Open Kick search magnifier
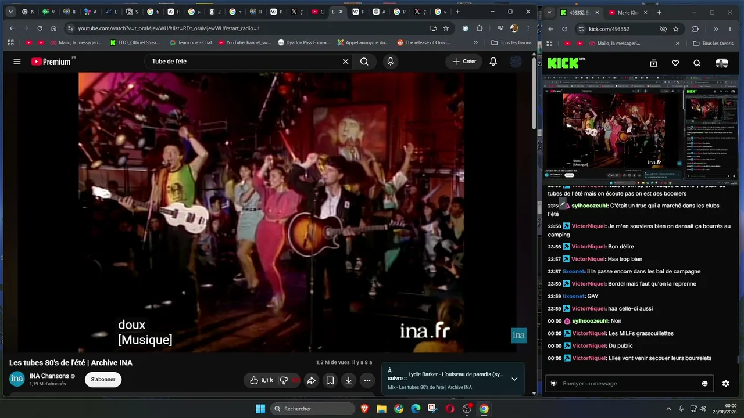 tap(697, 63)
